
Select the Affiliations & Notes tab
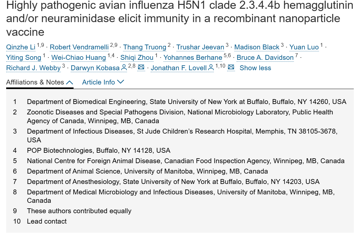click(x=40, y=82)
